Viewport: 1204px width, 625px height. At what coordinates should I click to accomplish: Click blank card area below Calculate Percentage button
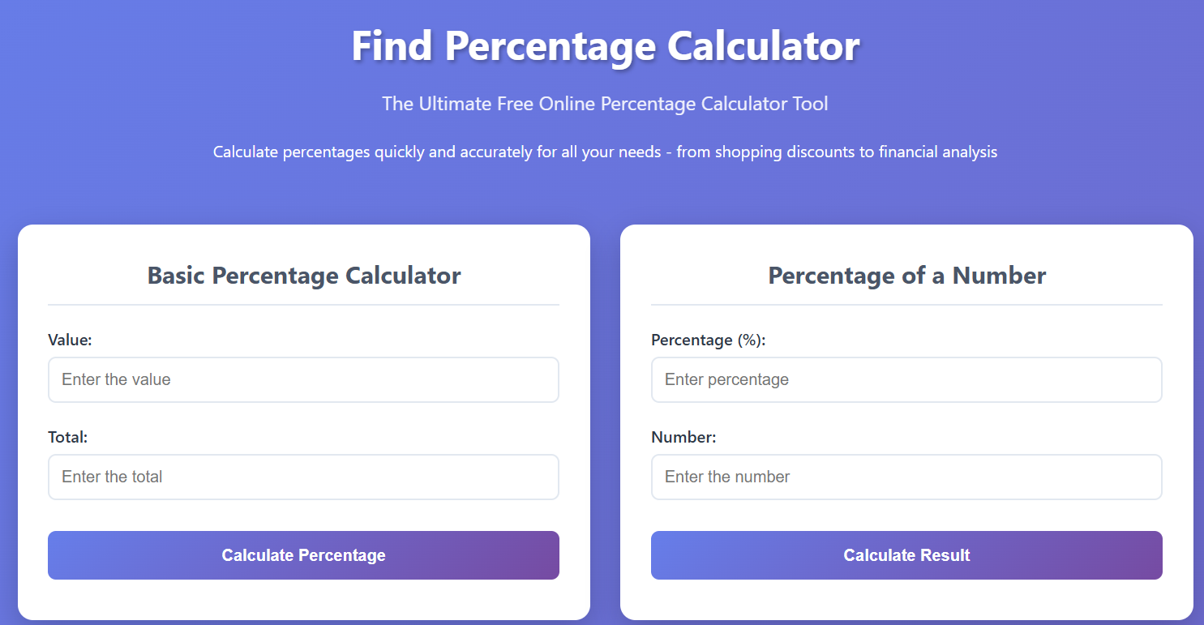click(303, 600)
